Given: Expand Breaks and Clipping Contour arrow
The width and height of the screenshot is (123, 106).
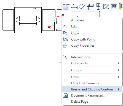Looking at the screenshot, I should coord(119,89).
